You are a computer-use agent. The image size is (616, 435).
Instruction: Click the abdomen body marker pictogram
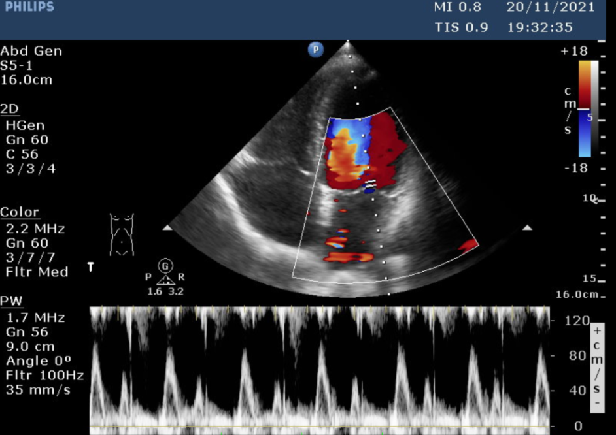point(121,234)
